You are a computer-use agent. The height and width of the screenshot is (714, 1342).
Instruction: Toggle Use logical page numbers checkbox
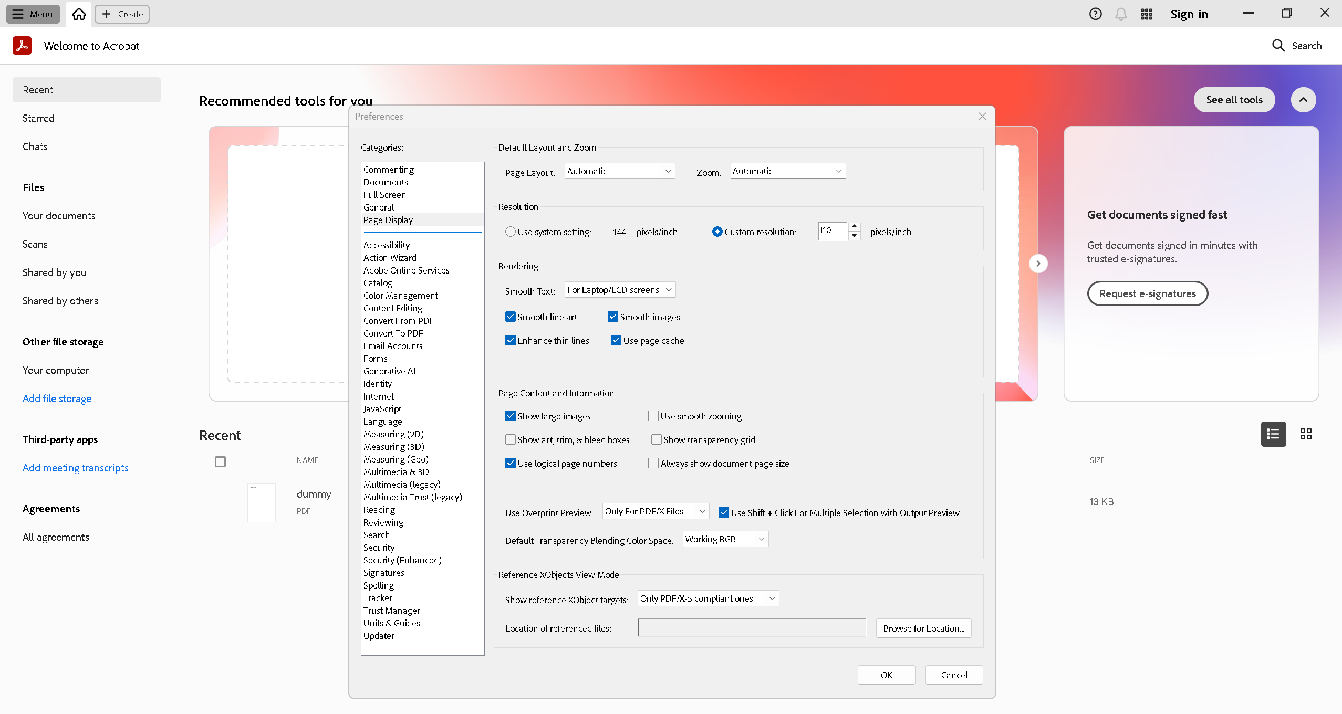click(x=510, y=463)
